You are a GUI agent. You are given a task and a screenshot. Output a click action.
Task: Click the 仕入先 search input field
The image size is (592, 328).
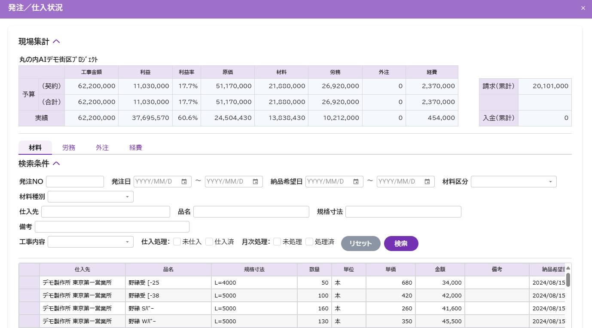point(106,212)
